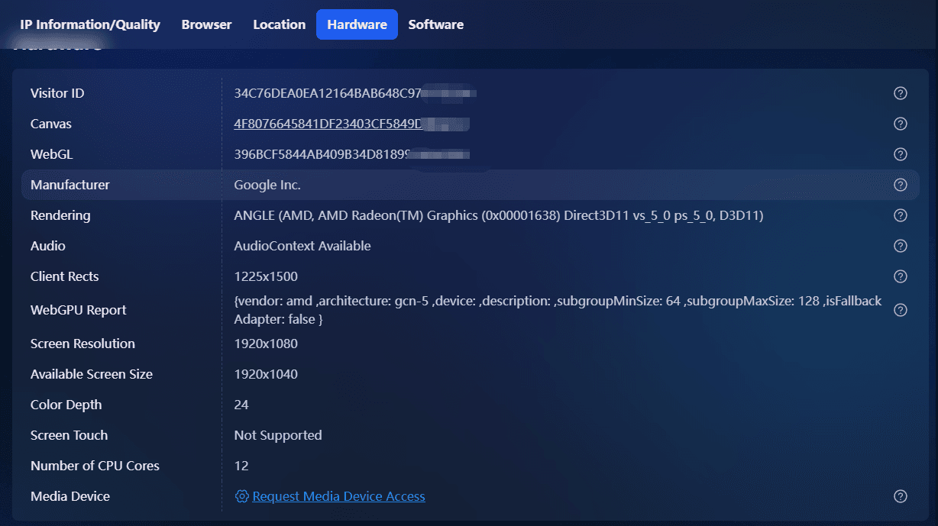The height and width of the screenshot is (526, 938).
Task: Click the Request Media Device Access link
Action: pos(338,496)
